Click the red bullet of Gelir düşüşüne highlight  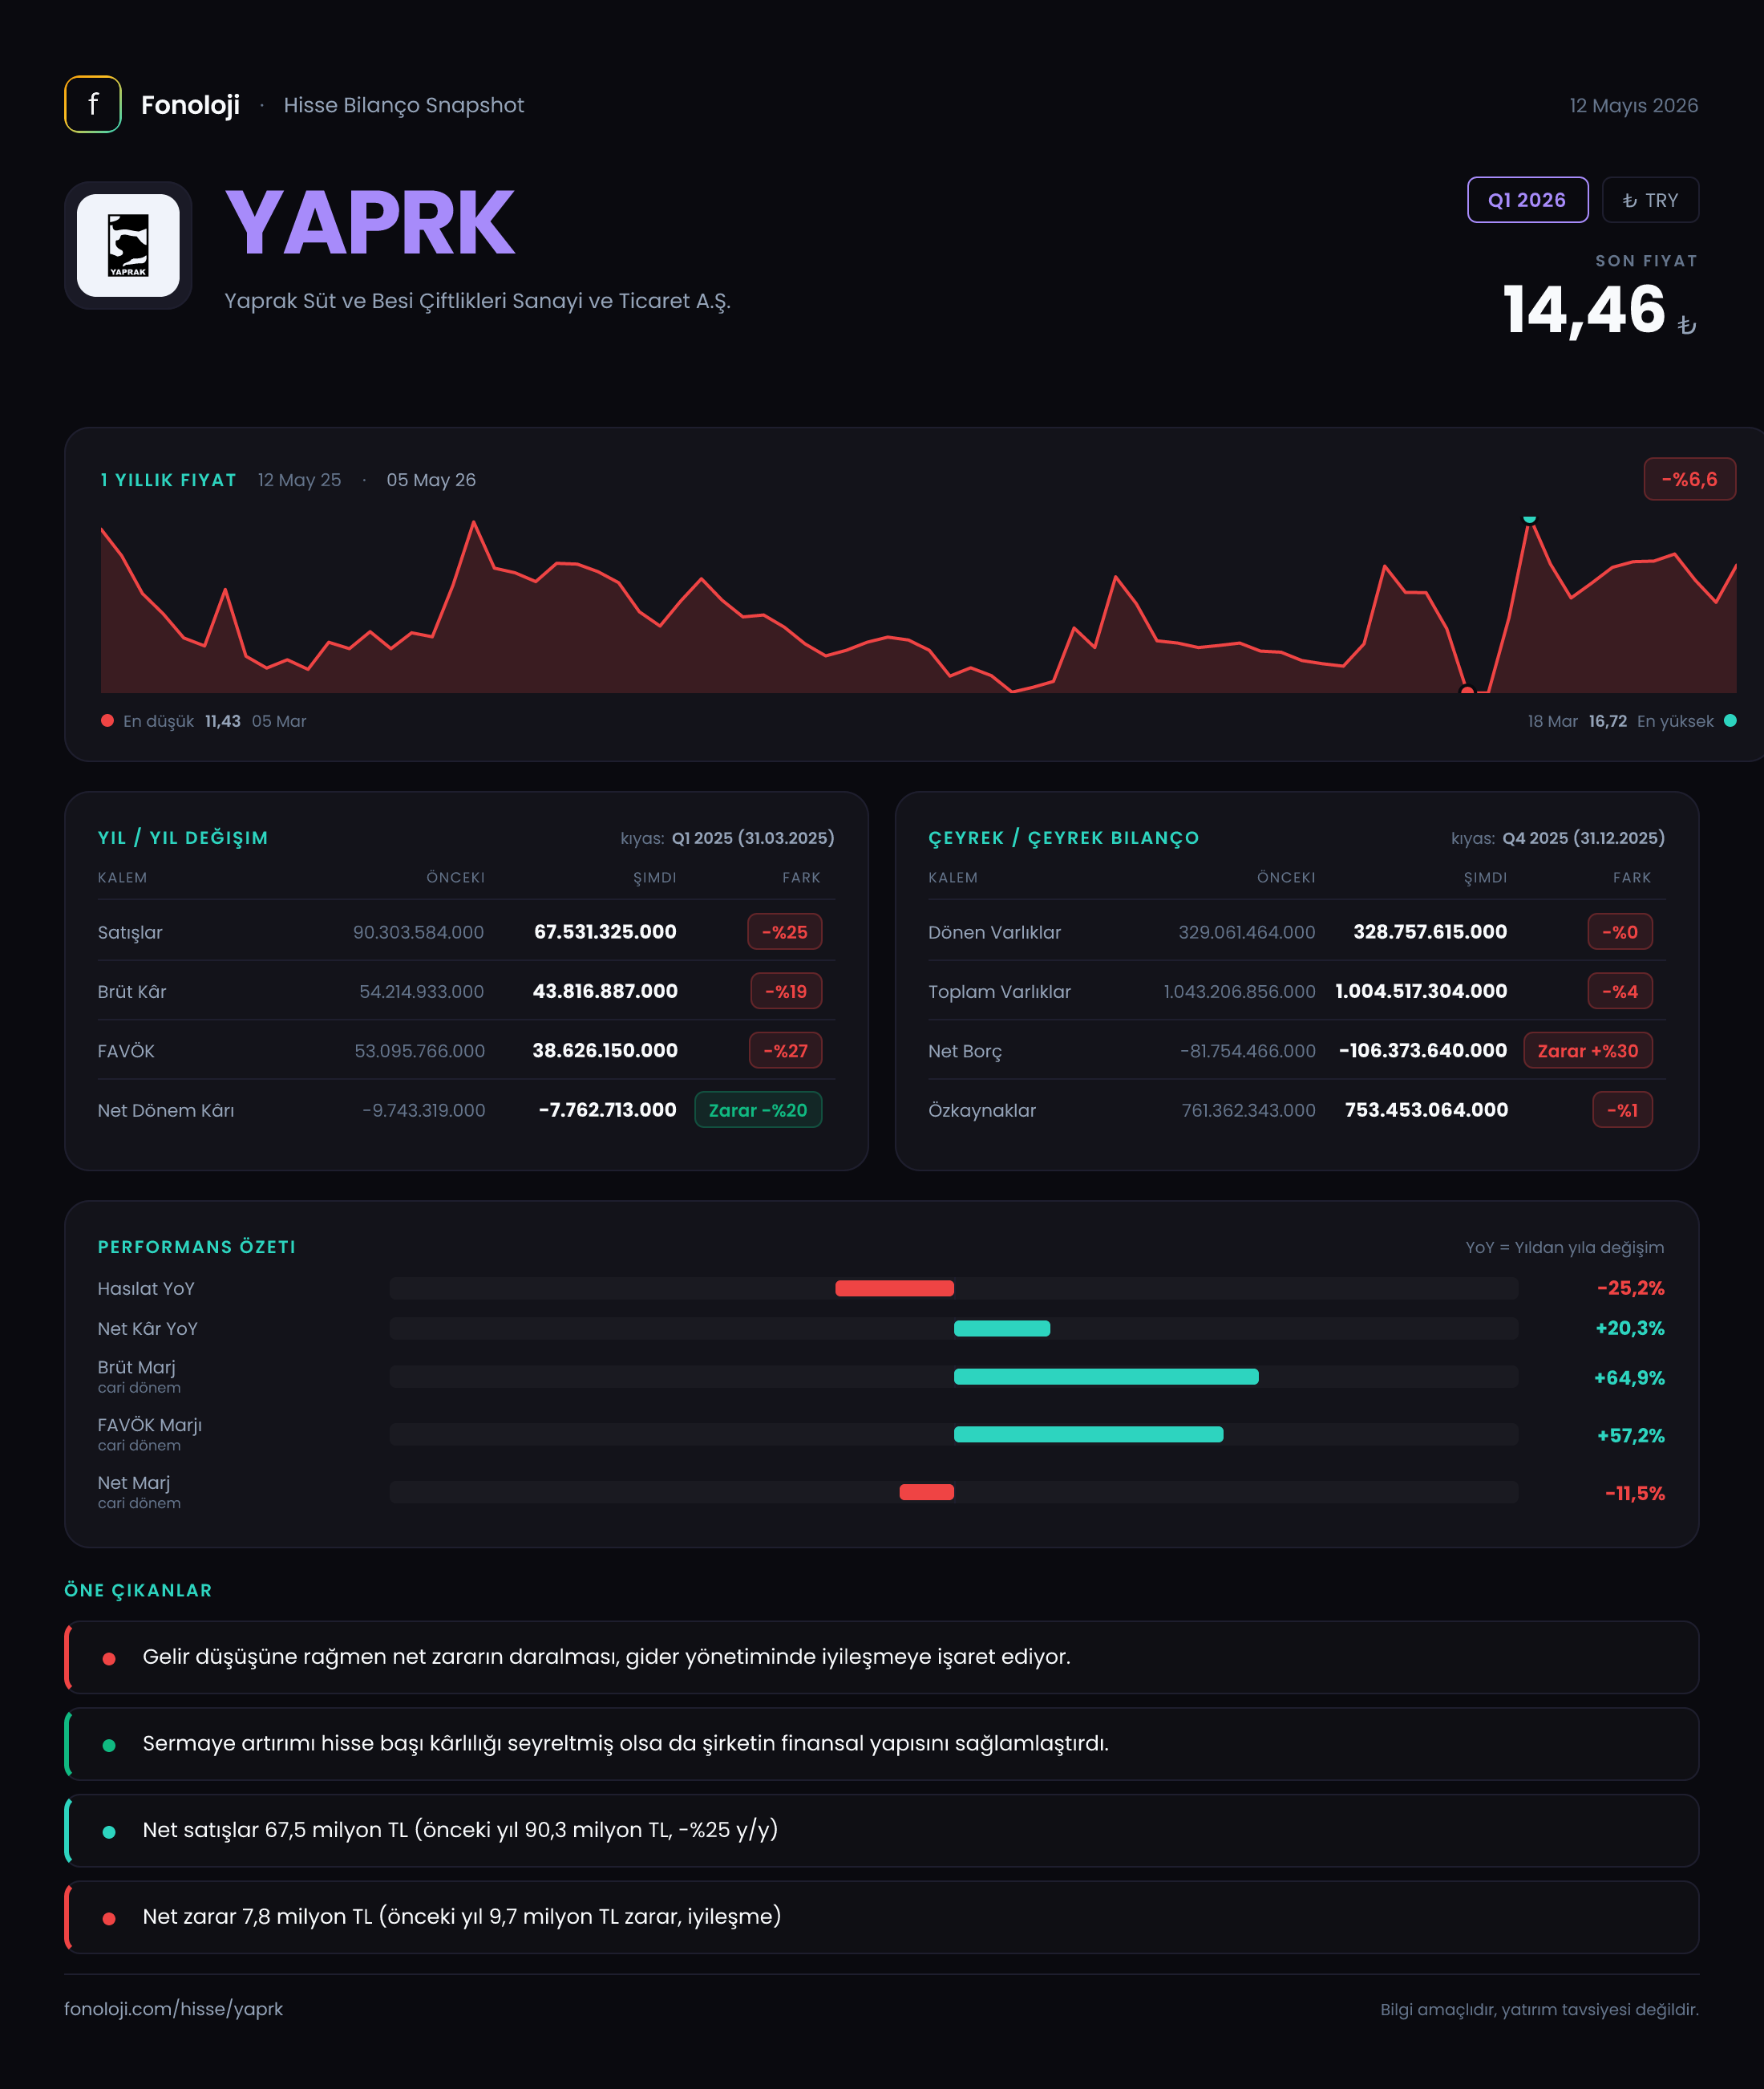109,1659
